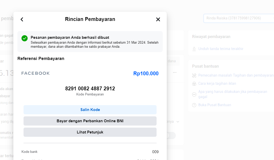Screen dimensions: 274x160
Task: Click the green success checkmark icon
Action: pyautogui.click(x=25, y=38)
